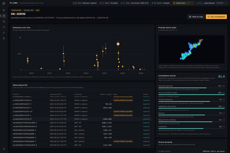Click the Data Historical snapshot status chip
This screenshot has height=153, width=230.
point(85,3)
